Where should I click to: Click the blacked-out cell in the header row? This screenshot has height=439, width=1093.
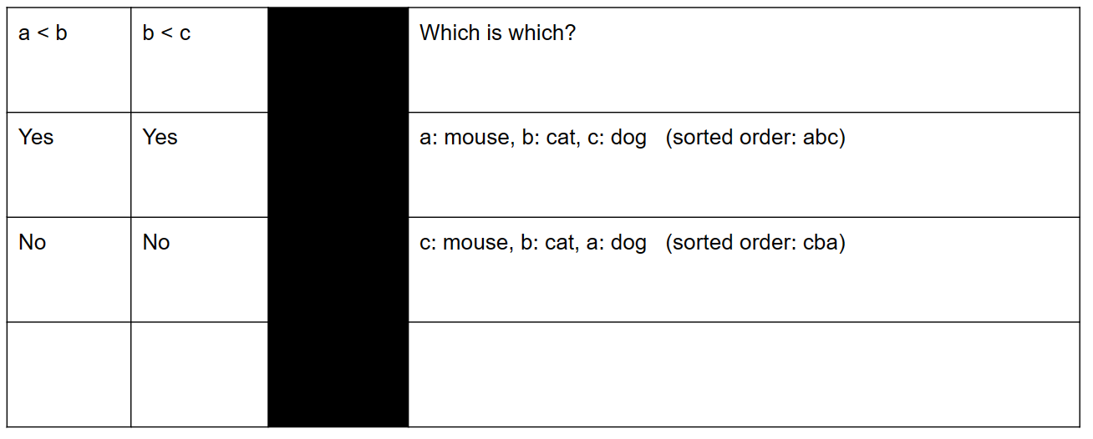pyautogui.click(x=338, y=60)
